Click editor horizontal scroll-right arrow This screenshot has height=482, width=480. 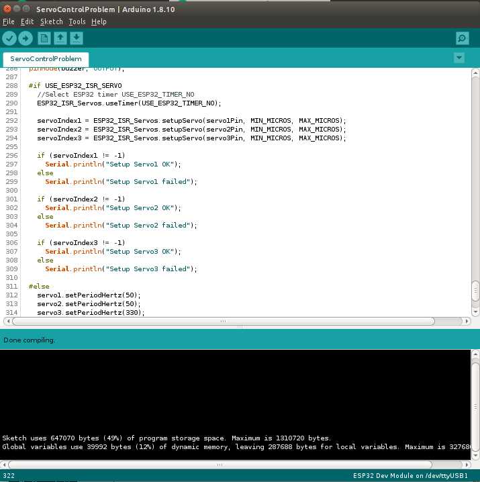(x=467, y=322)
